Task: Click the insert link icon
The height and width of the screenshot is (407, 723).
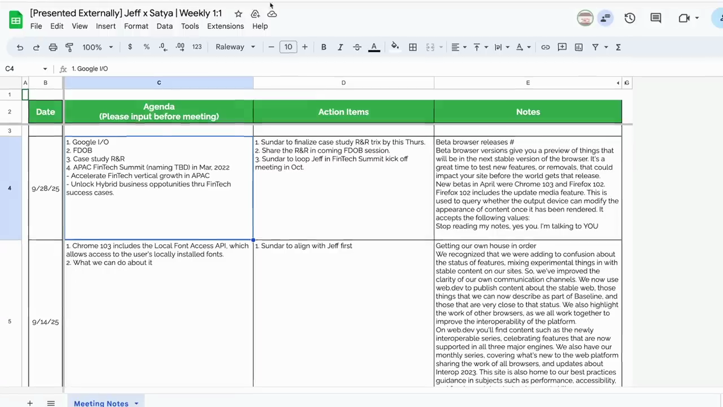Action: (545, 47)
